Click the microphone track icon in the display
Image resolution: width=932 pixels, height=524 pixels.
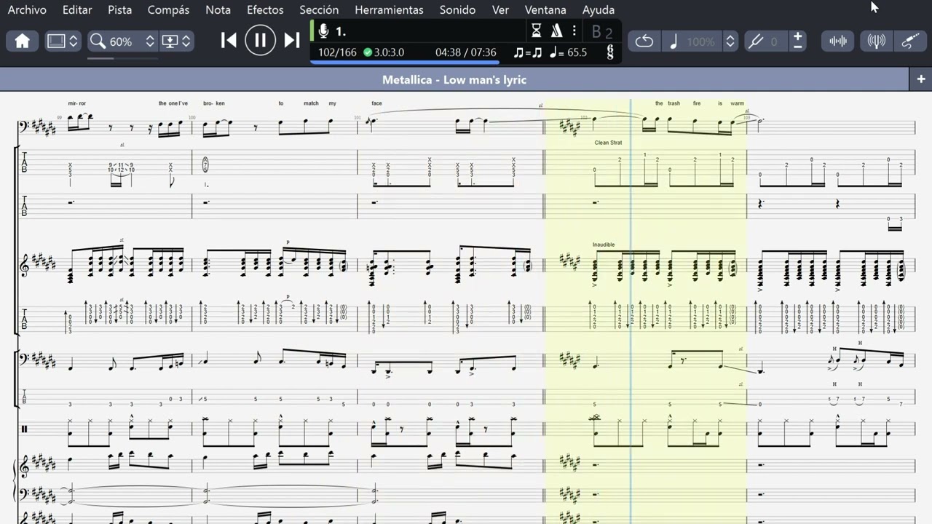click(x=324, y=31)
